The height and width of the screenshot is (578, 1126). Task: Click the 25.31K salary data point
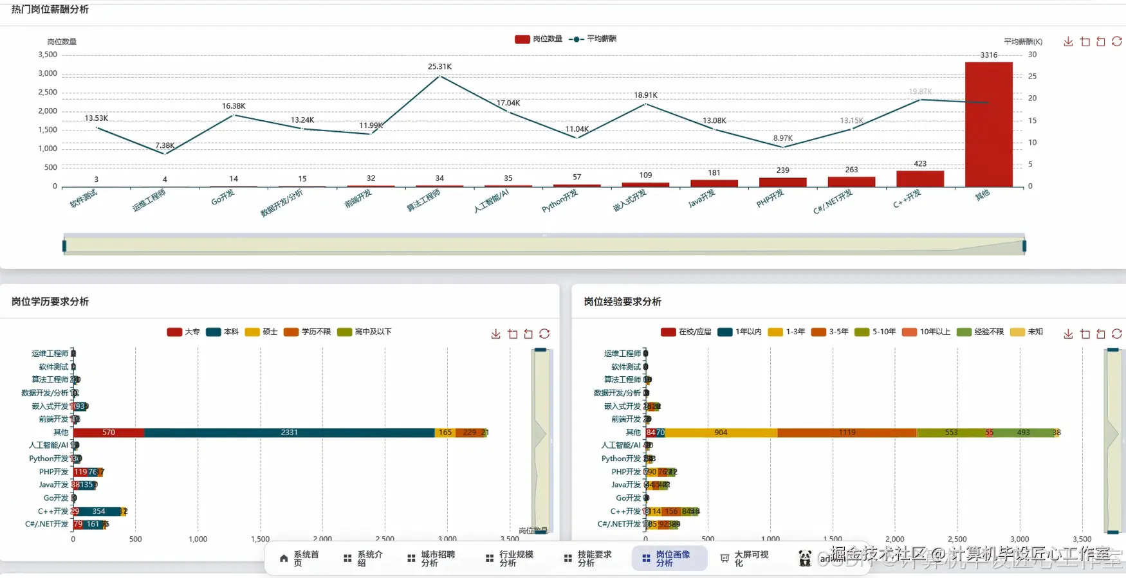439,77
